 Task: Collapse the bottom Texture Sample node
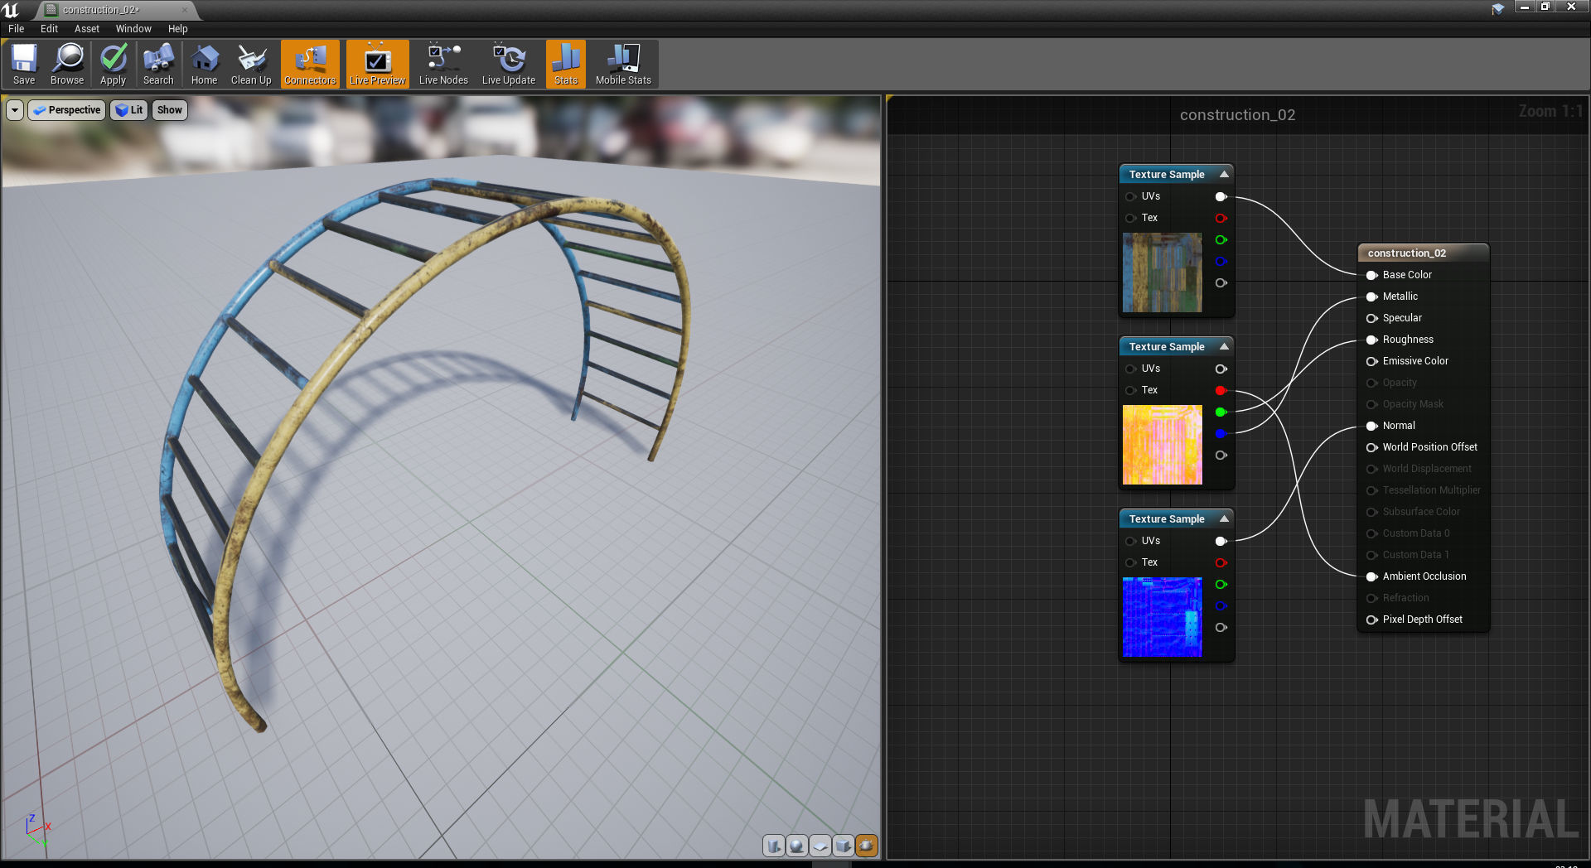(1224, 518)
